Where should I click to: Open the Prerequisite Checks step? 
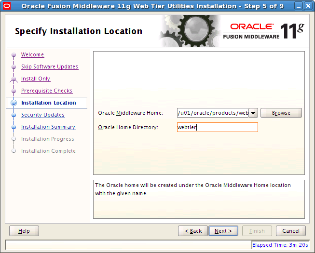47,91
